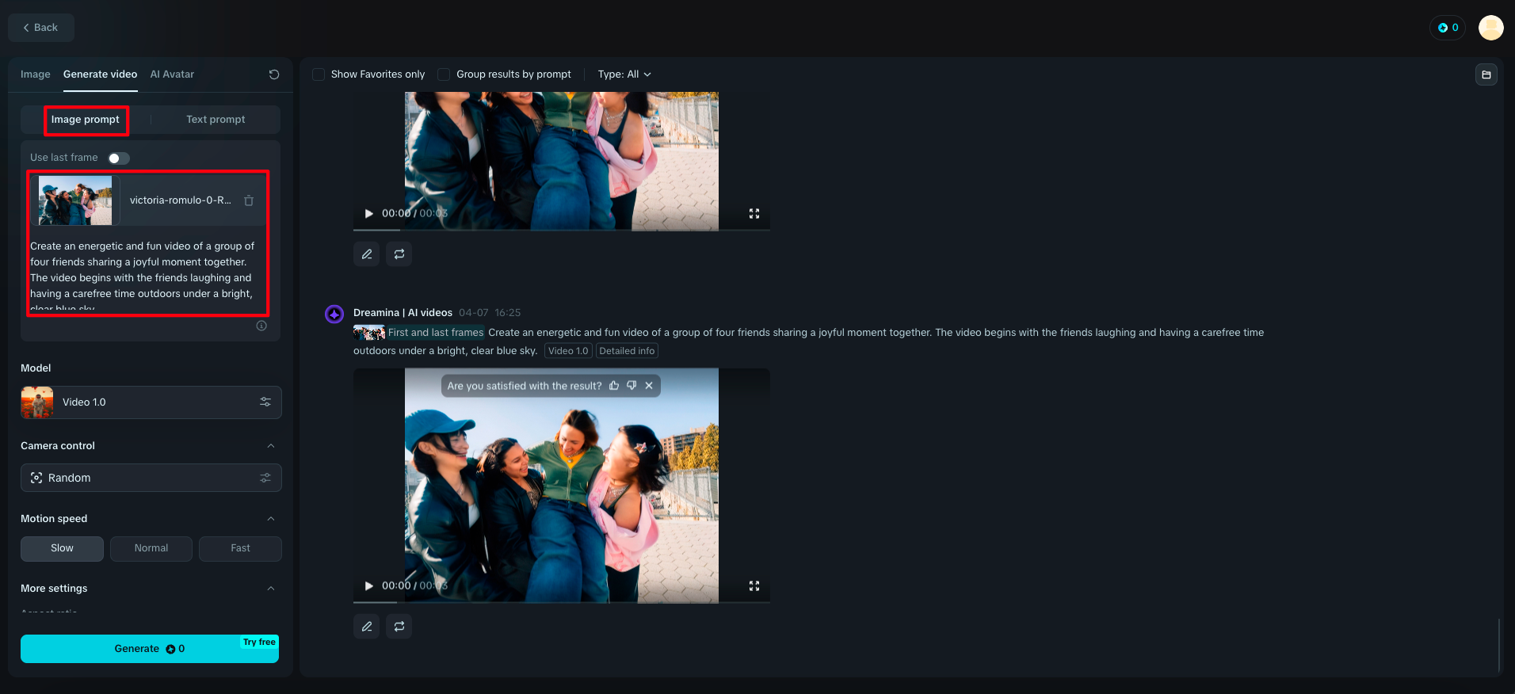This screenshot has height=694, width=1515.
Task: Click the Video 1.0 tag in results
Action: point(568,351)
